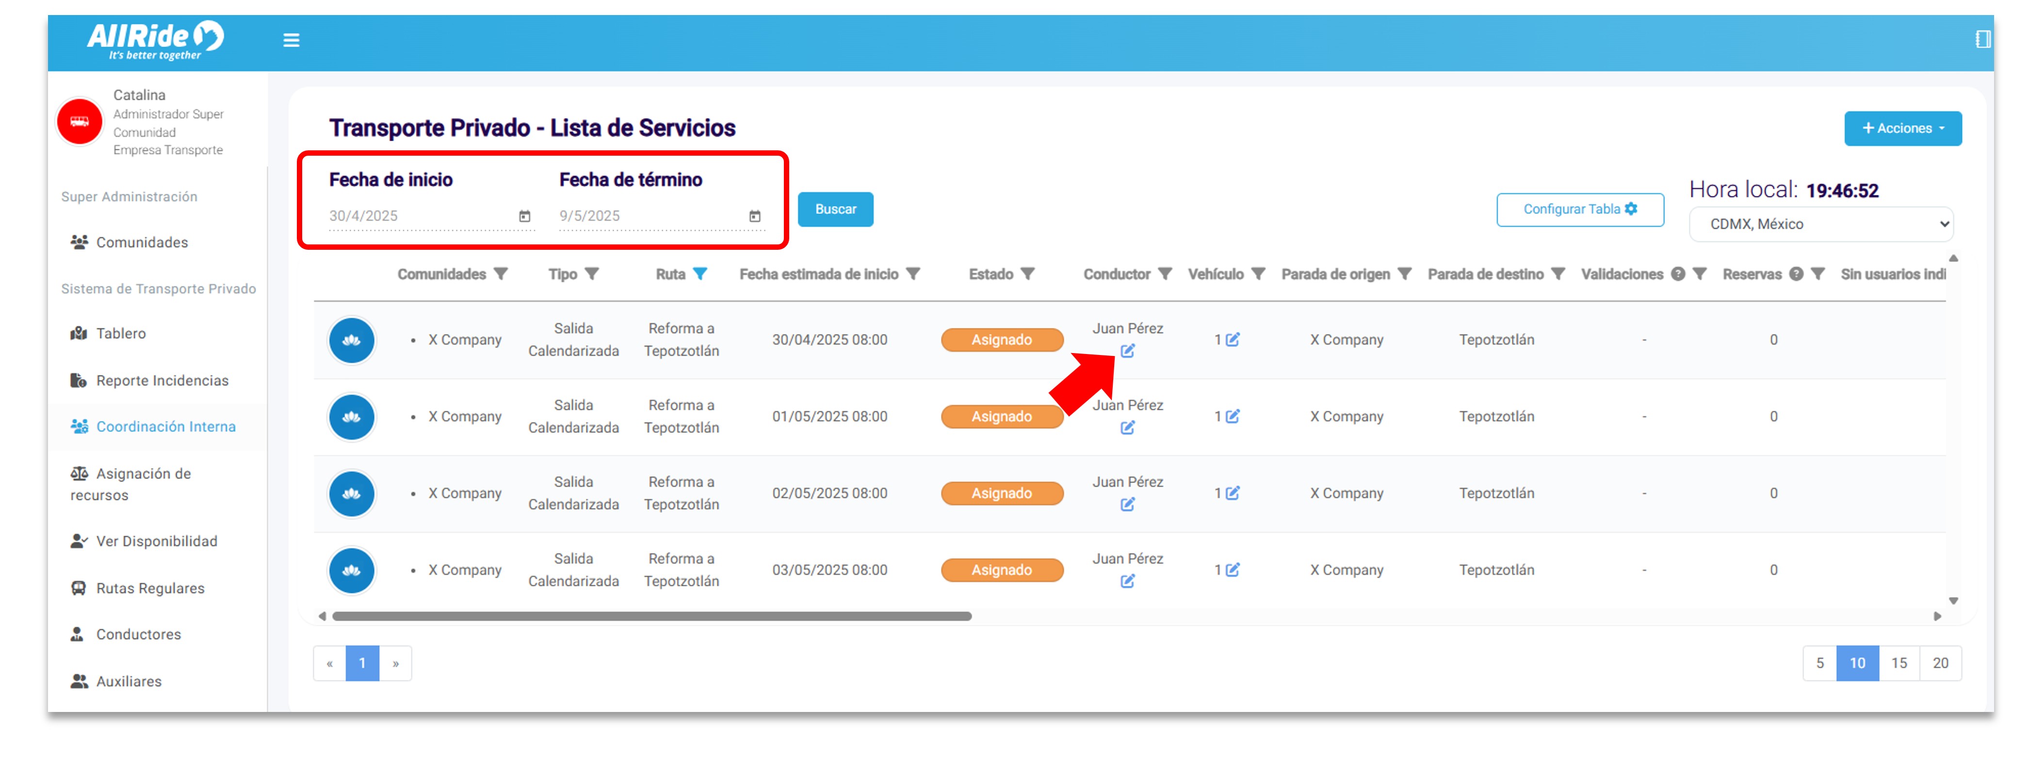
Task: Edit conductor Juan Pérez for 30/04/2025 service
Action: 1127,351
